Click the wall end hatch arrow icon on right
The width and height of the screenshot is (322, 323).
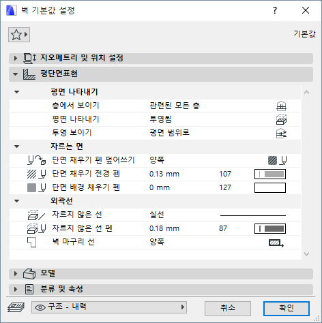point(276,243)
